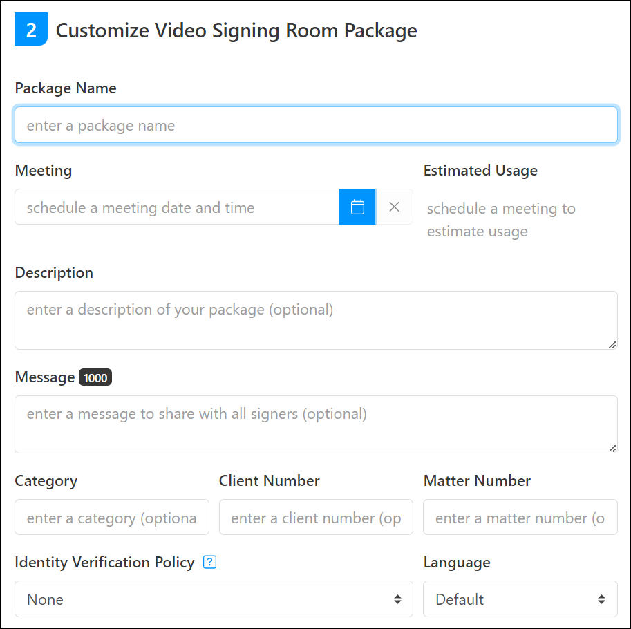Expand the Identity Verification Policy dropdown
This screenshot has width=631, height=629.
(x=214, y=599)
